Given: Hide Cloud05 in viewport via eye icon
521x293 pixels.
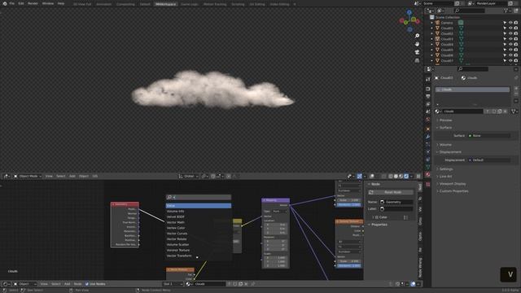Looking at the screenshot, I should coord(510,50).
